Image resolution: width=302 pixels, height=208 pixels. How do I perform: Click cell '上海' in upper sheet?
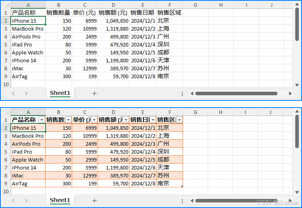click(170, 29)
